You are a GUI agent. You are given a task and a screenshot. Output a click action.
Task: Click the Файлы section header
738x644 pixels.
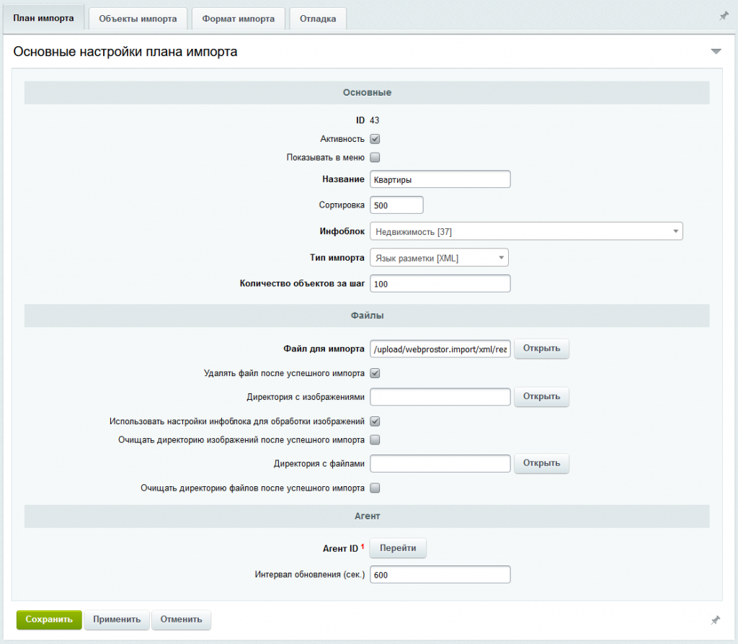point(367,316)
